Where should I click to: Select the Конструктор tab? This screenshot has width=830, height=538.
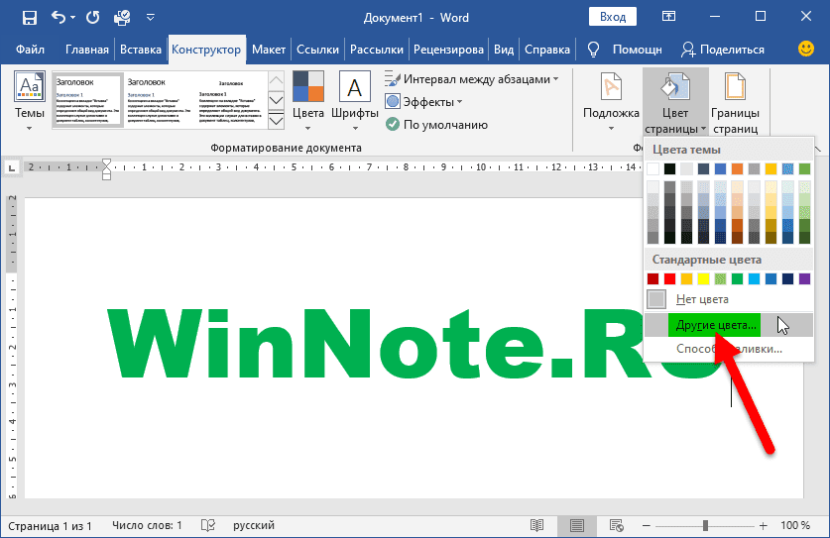[x=206, y=50]
